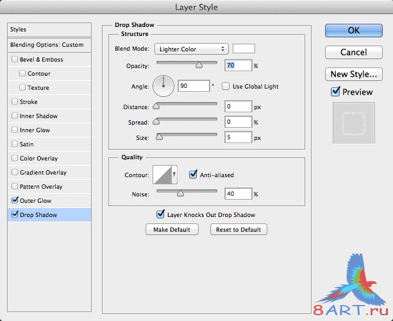Disable the Anti-aliased checkbox
This screenshot has height=321, width=393.
(193, 173)
